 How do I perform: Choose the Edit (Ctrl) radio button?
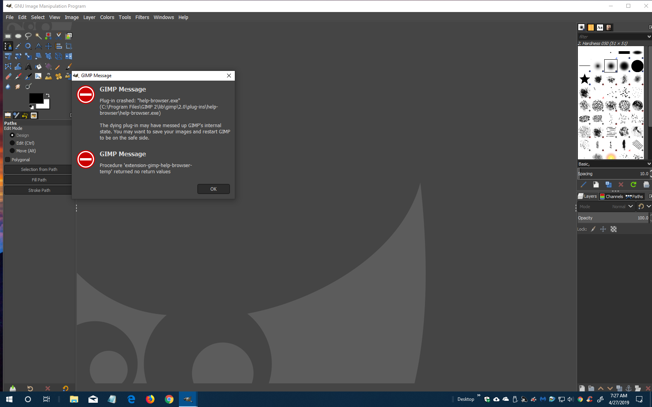pos(12,143)
